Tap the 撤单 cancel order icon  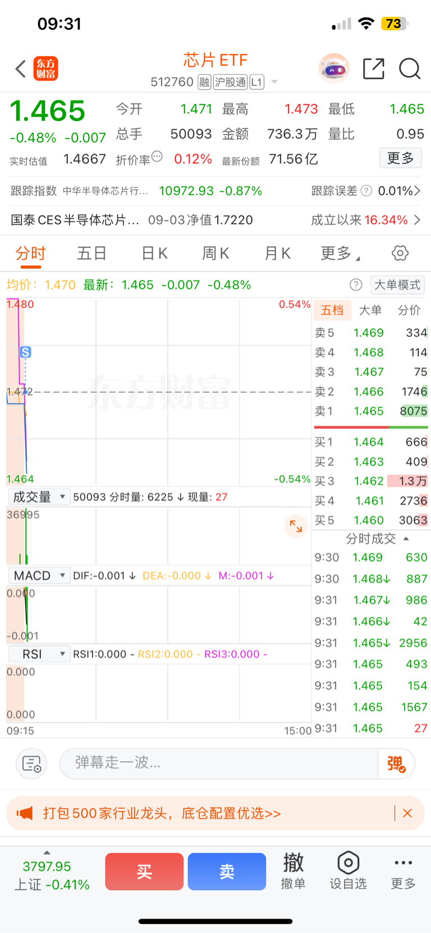coord(294,871)
